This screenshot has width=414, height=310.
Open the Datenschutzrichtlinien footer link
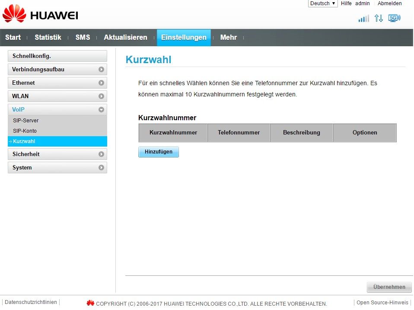[x=31, y=302]
